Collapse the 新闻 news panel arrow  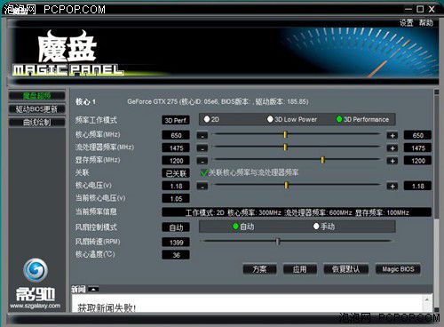93,290
